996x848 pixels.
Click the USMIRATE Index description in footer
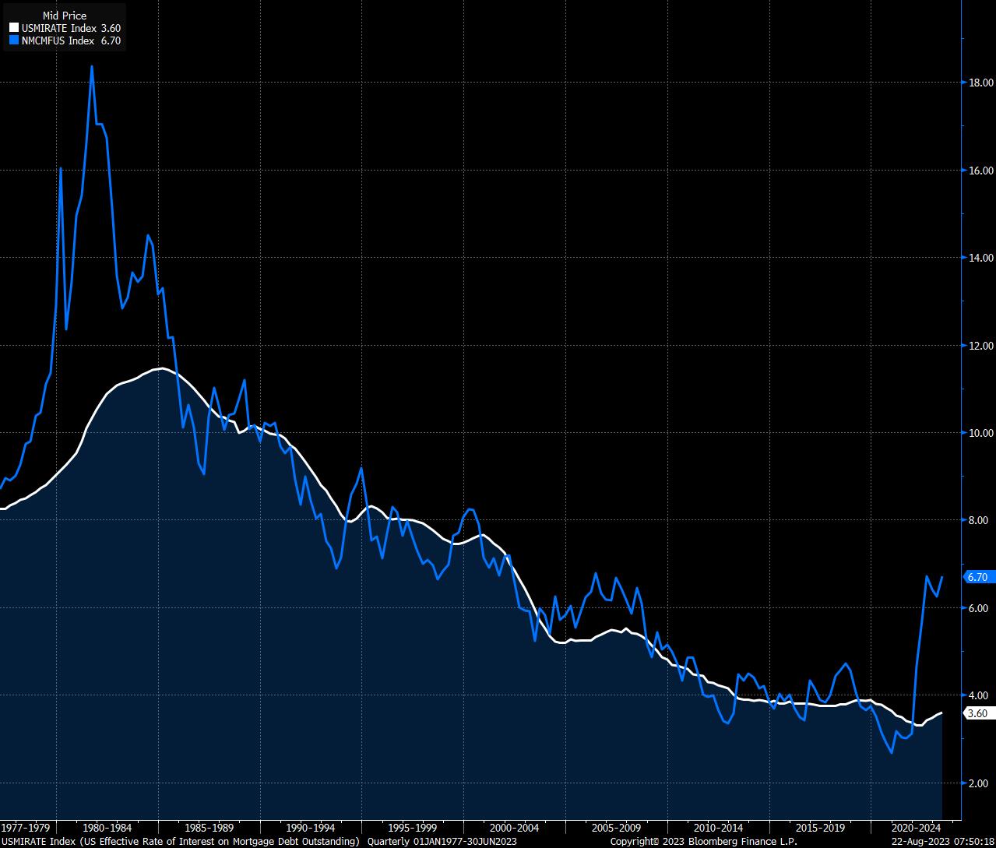pyautogui.click(x=181, y=842)
